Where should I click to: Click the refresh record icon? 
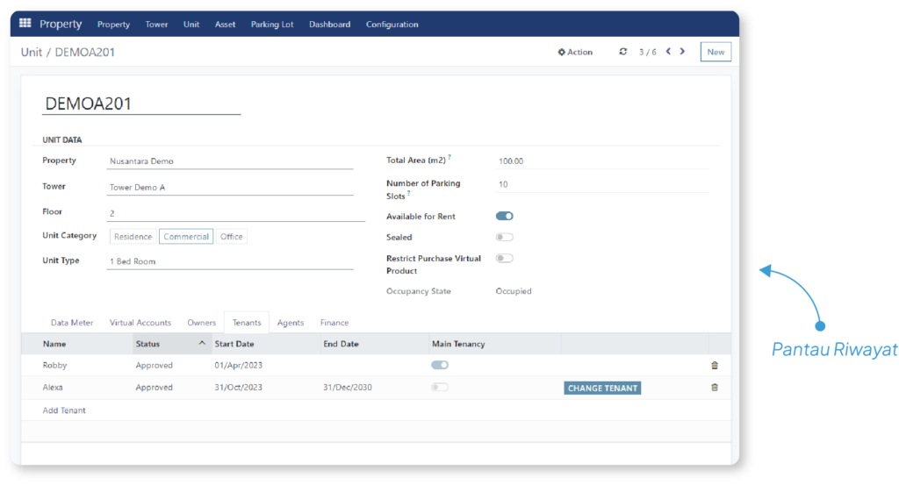click(x=622, y=52)
